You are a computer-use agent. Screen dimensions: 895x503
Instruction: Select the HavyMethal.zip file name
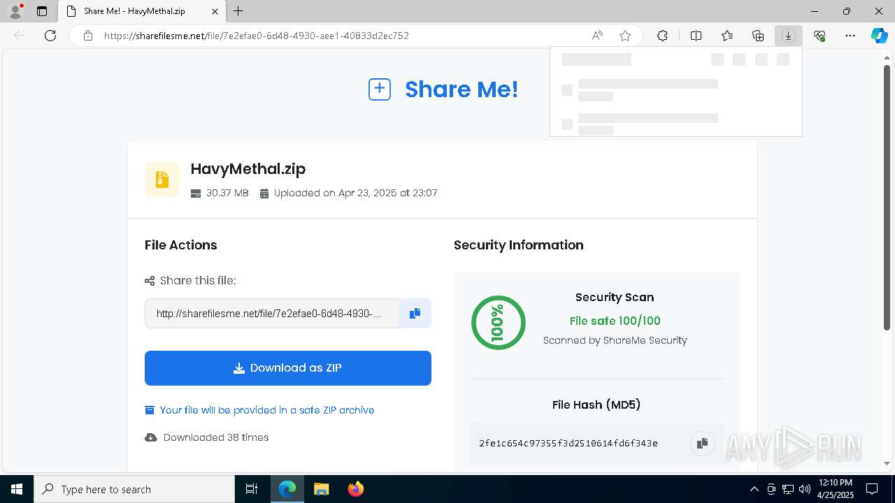click(248, 169)
